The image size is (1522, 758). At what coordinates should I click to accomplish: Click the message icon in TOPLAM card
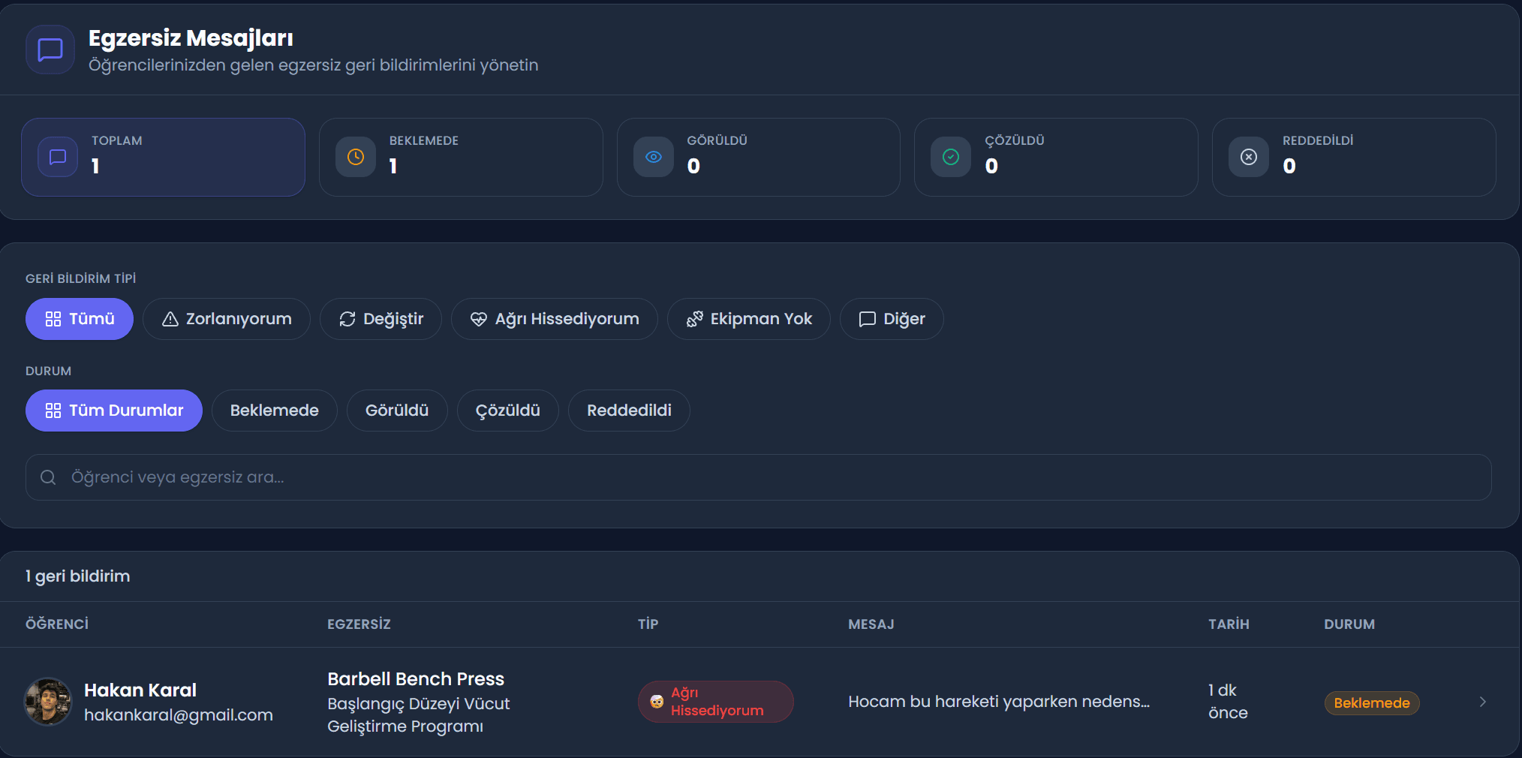point(58,157)
